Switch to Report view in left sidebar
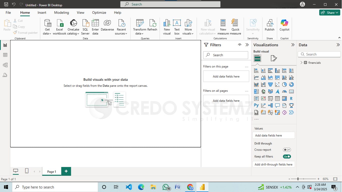Viewport: 342px width, 192px height. point(5,45)
